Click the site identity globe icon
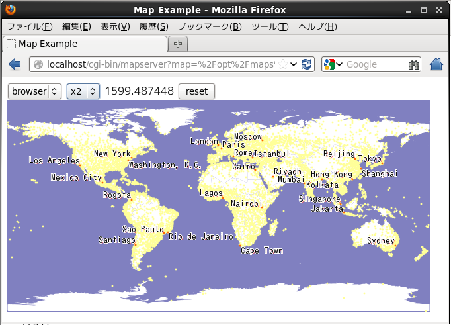 point(38,64)
